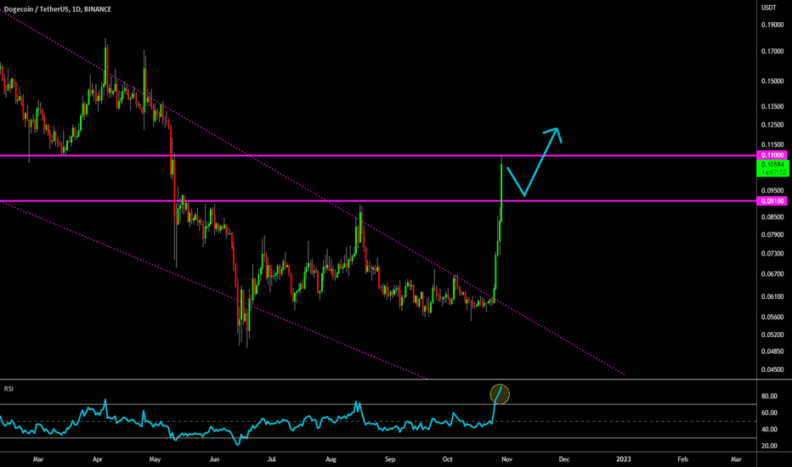792x467 pixels.
Task: Click the Nov label on the time axis
Action: [506, 459]
